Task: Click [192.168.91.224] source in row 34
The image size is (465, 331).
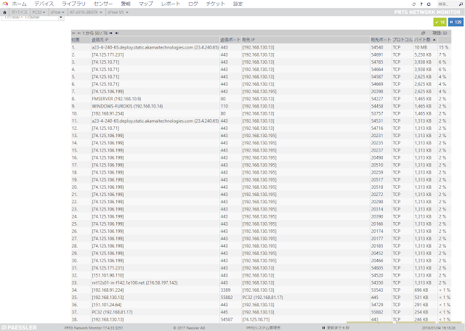Action: (108, 290)
